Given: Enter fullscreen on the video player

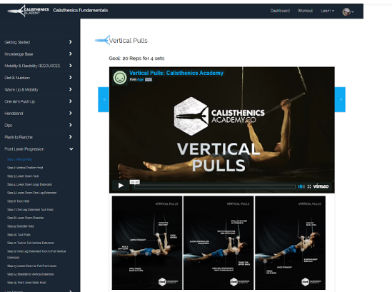Looking at the screenshot, I should [x=309, y=186].
